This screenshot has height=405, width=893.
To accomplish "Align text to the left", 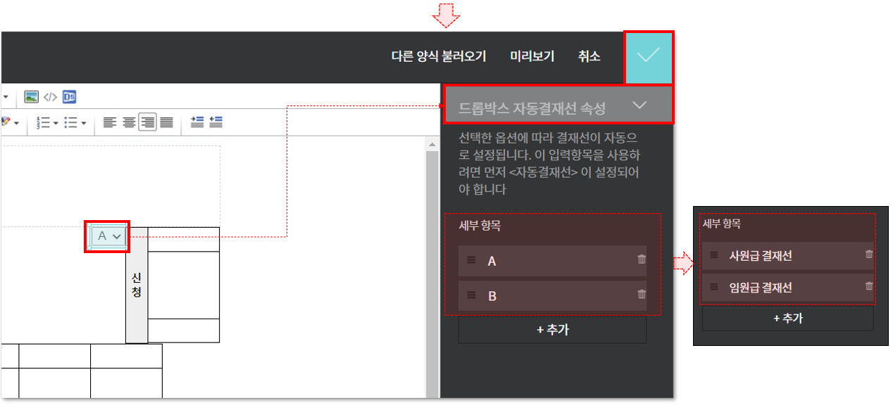I will 109,122.
